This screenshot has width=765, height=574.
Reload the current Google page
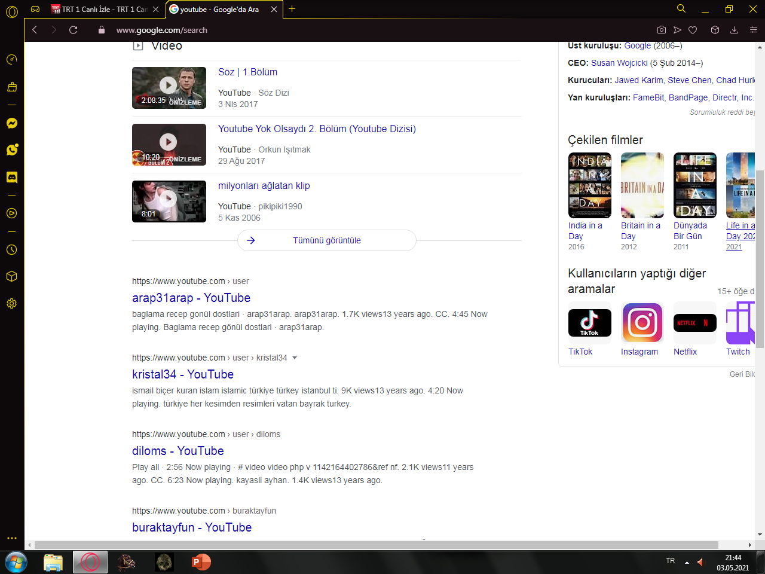[74, 30]
